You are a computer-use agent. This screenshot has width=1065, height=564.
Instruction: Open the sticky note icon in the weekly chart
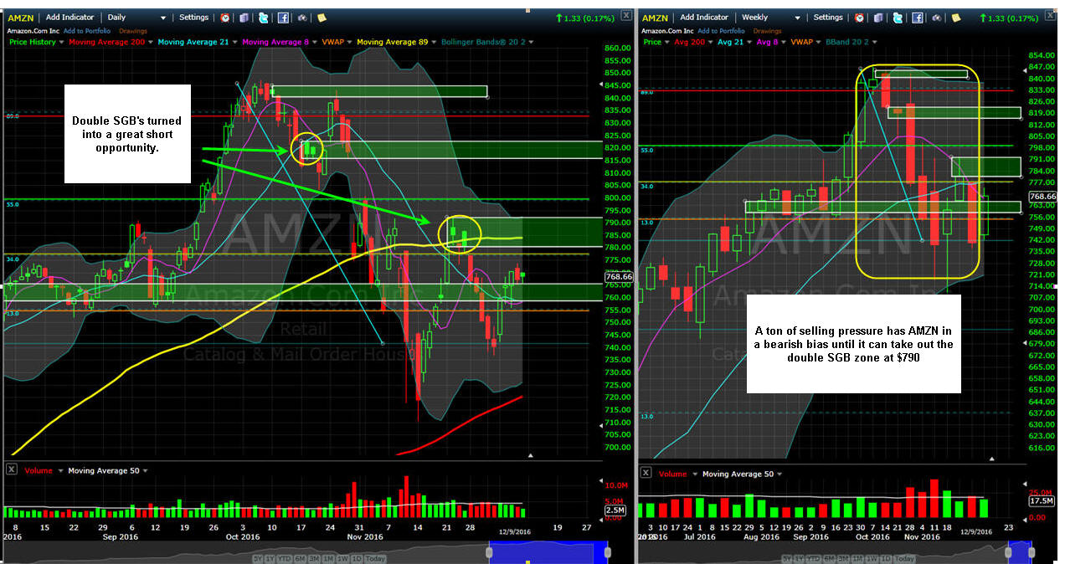tap(956, 18)
